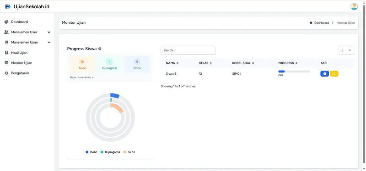Expand Show more details
The image size is (366, 171).
(82, 77)
